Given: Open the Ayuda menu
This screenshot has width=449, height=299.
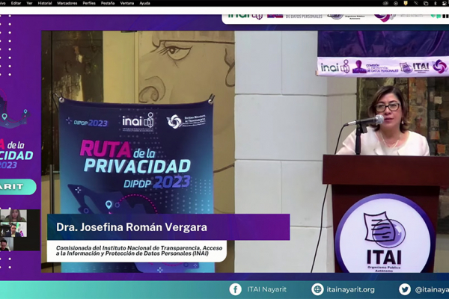Looking at the screenshot, I should [x=144, y=3].
